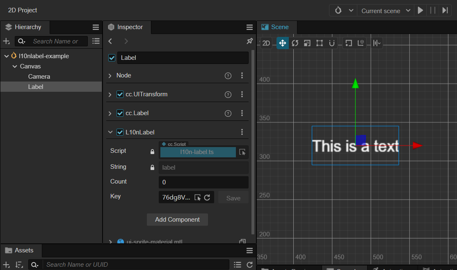
Task: Open L10nLabel options menu
Action: click(242, 132)
